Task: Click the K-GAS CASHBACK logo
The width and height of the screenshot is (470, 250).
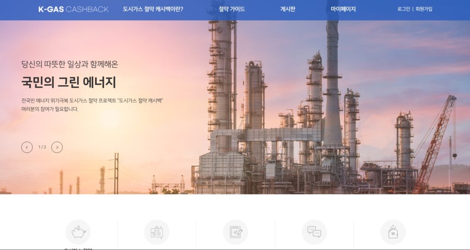Action: pyautogui.click(x=73, y=9)
